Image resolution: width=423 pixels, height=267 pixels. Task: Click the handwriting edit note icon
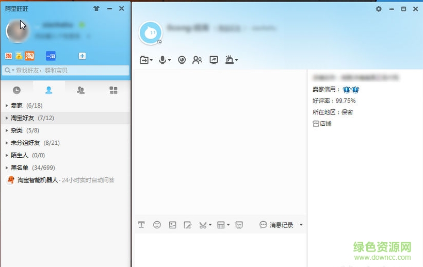(x=188, y=225)
